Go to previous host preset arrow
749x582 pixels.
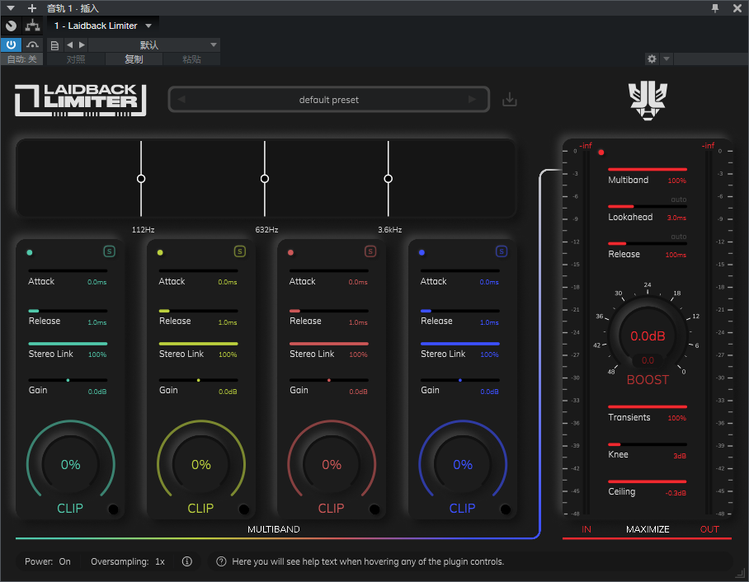pyautogui.click(x=70, y=45)
